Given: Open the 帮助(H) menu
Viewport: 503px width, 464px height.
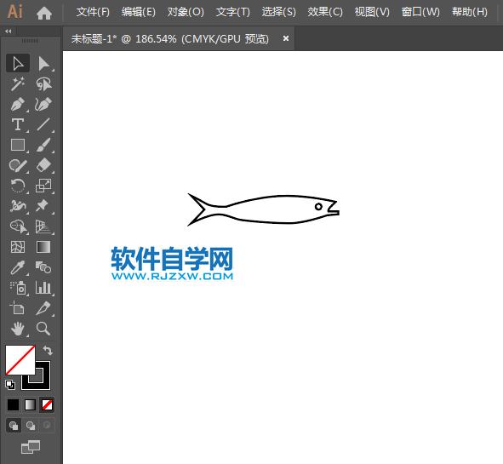Looking at the screenshot, I should tap(470, 12).
